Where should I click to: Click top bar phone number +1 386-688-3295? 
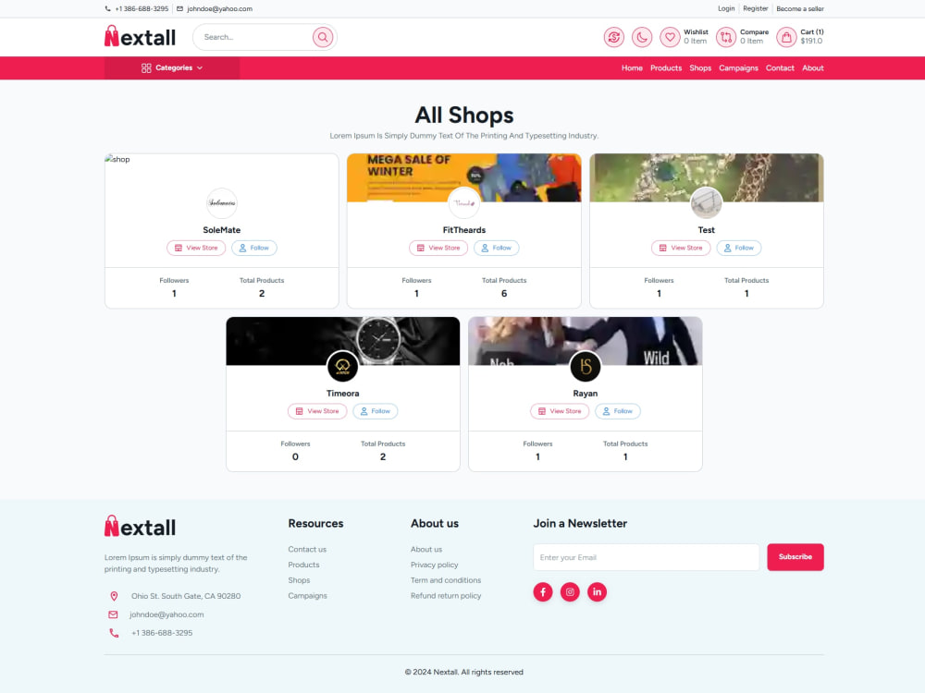[142, 9]
